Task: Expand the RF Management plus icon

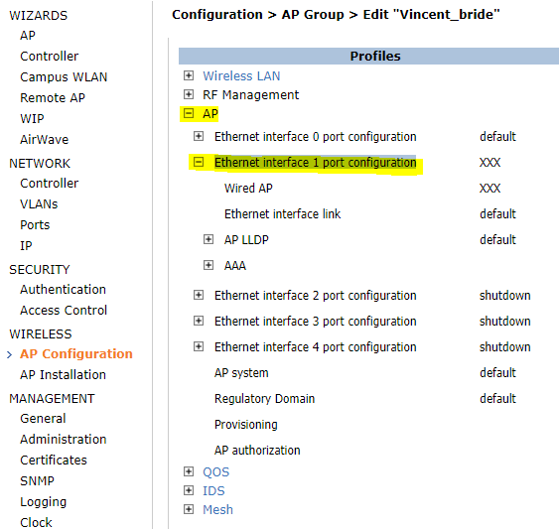Action: click(189, 94)
